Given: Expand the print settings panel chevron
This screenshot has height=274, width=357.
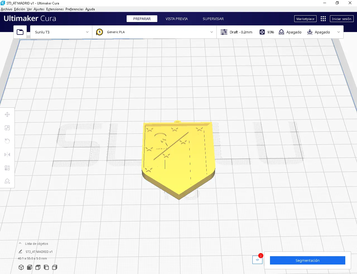Looking at the screenshot, I should 339,32.
